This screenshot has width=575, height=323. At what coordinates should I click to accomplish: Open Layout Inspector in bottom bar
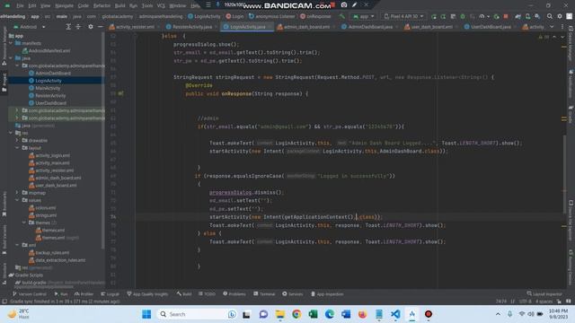(x=544, y=294)
